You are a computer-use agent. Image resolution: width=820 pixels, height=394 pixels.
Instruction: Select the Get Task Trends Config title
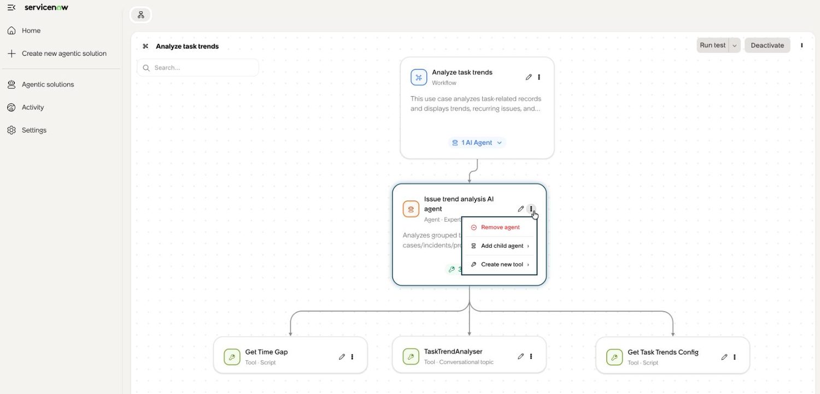click(x=663, y=353)
